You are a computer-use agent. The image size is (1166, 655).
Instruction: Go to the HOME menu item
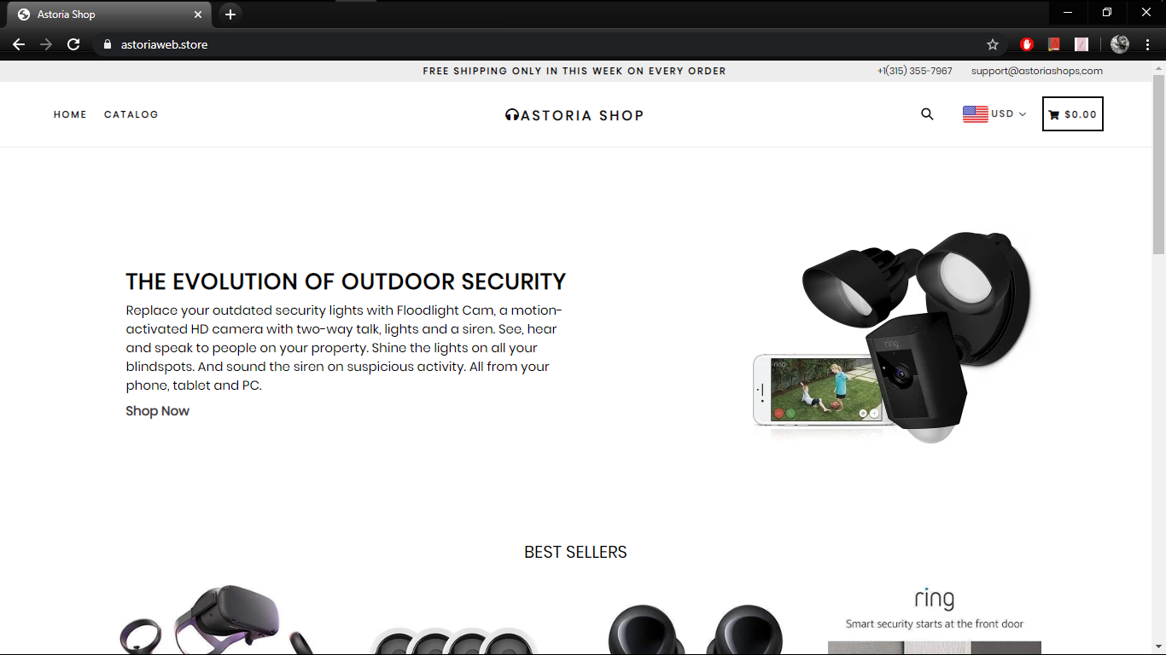pyautogui.click(x=70, y=114)
